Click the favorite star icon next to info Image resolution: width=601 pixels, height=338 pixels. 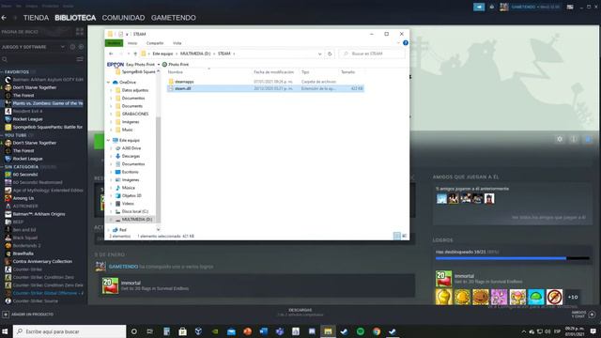point(588,139)
